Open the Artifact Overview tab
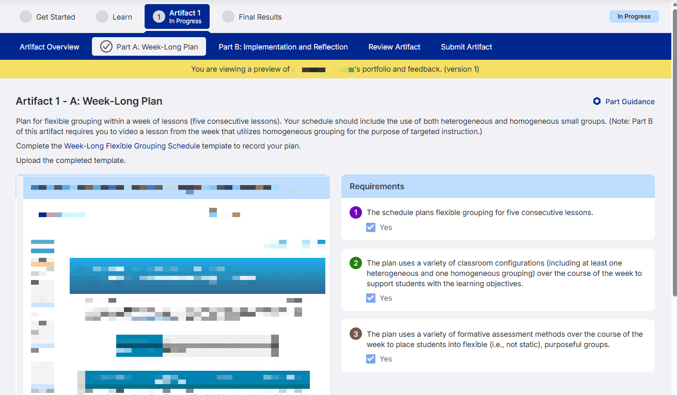This screenshot has height=395, width=677. point(50,47)
